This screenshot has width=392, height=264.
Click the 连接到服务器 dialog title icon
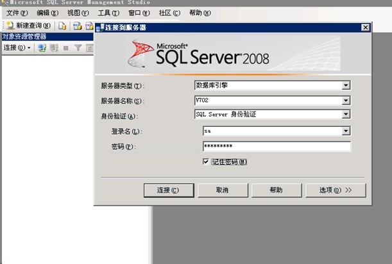click(100, 28)
